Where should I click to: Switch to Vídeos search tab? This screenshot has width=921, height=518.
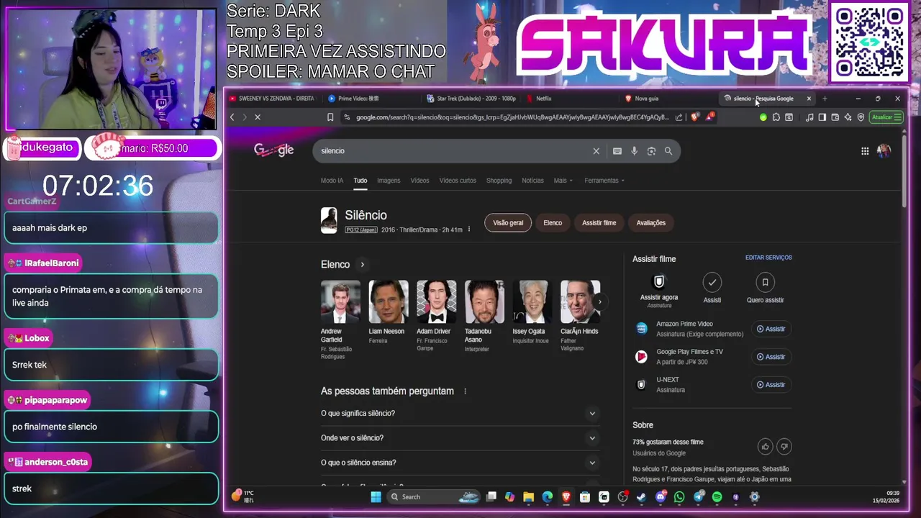tap(419, 181)
